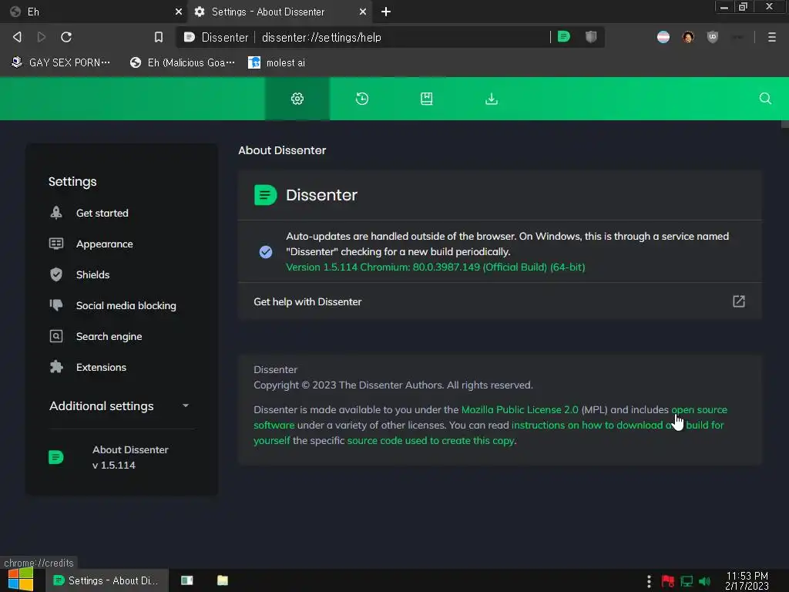The image size is (789, 592).
Task: Open Bookmarks from the green toolbar
Action: click(x=427, y=99)
